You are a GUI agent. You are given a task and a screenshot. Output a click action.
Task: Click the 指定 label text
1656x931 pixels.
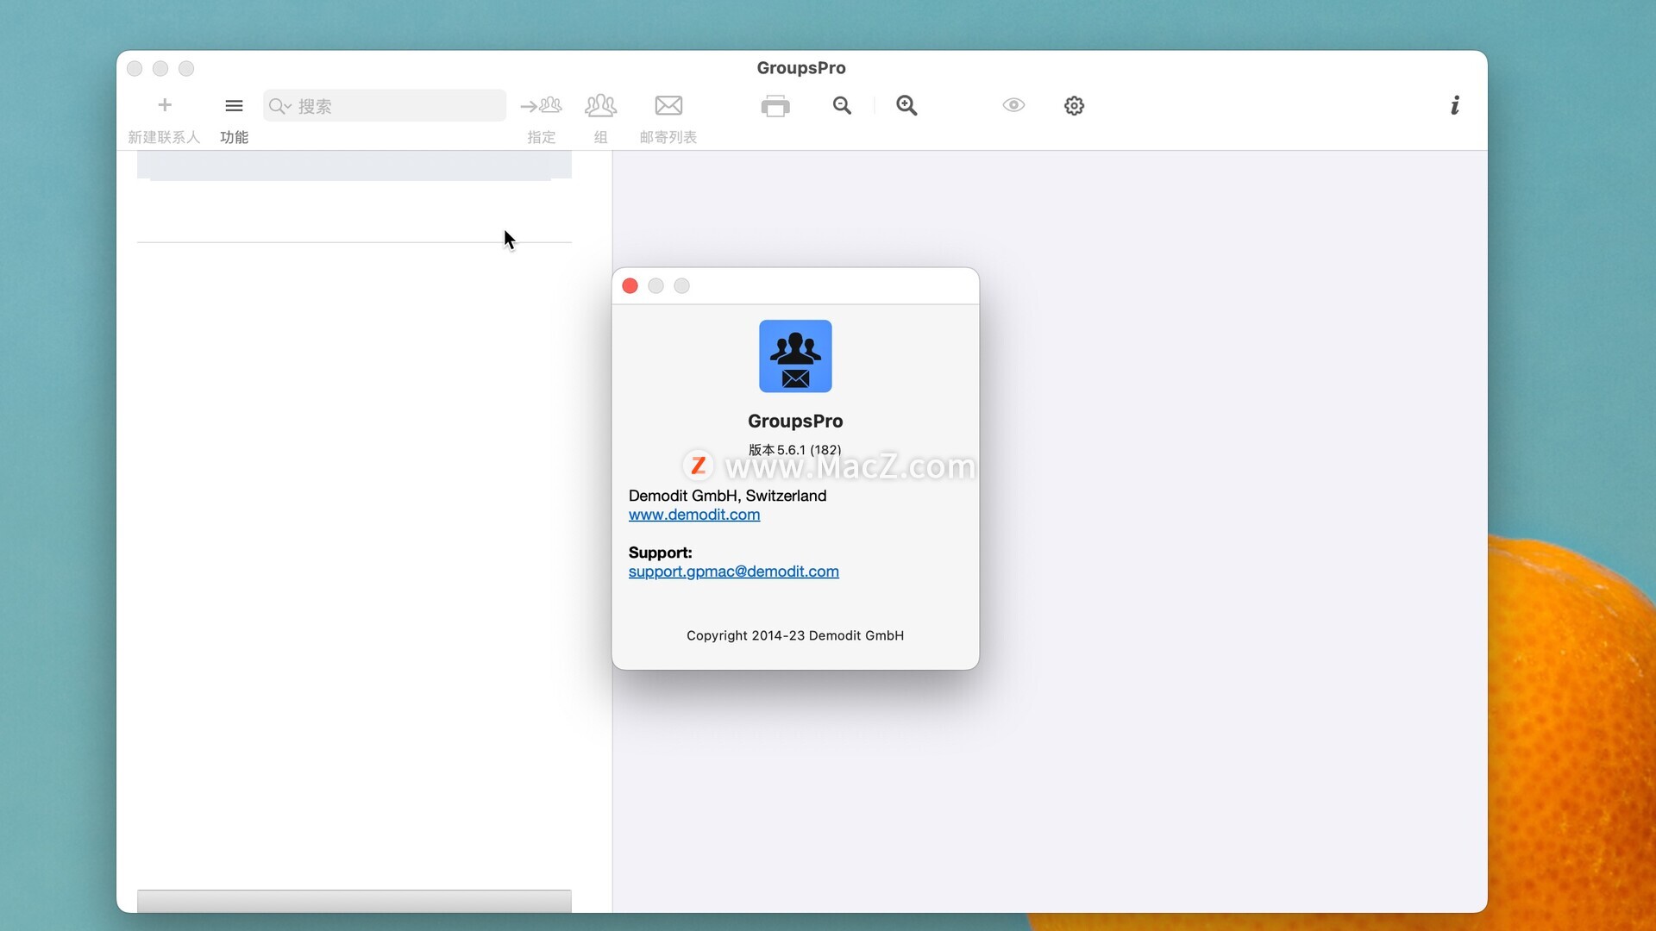pos(541,137)
